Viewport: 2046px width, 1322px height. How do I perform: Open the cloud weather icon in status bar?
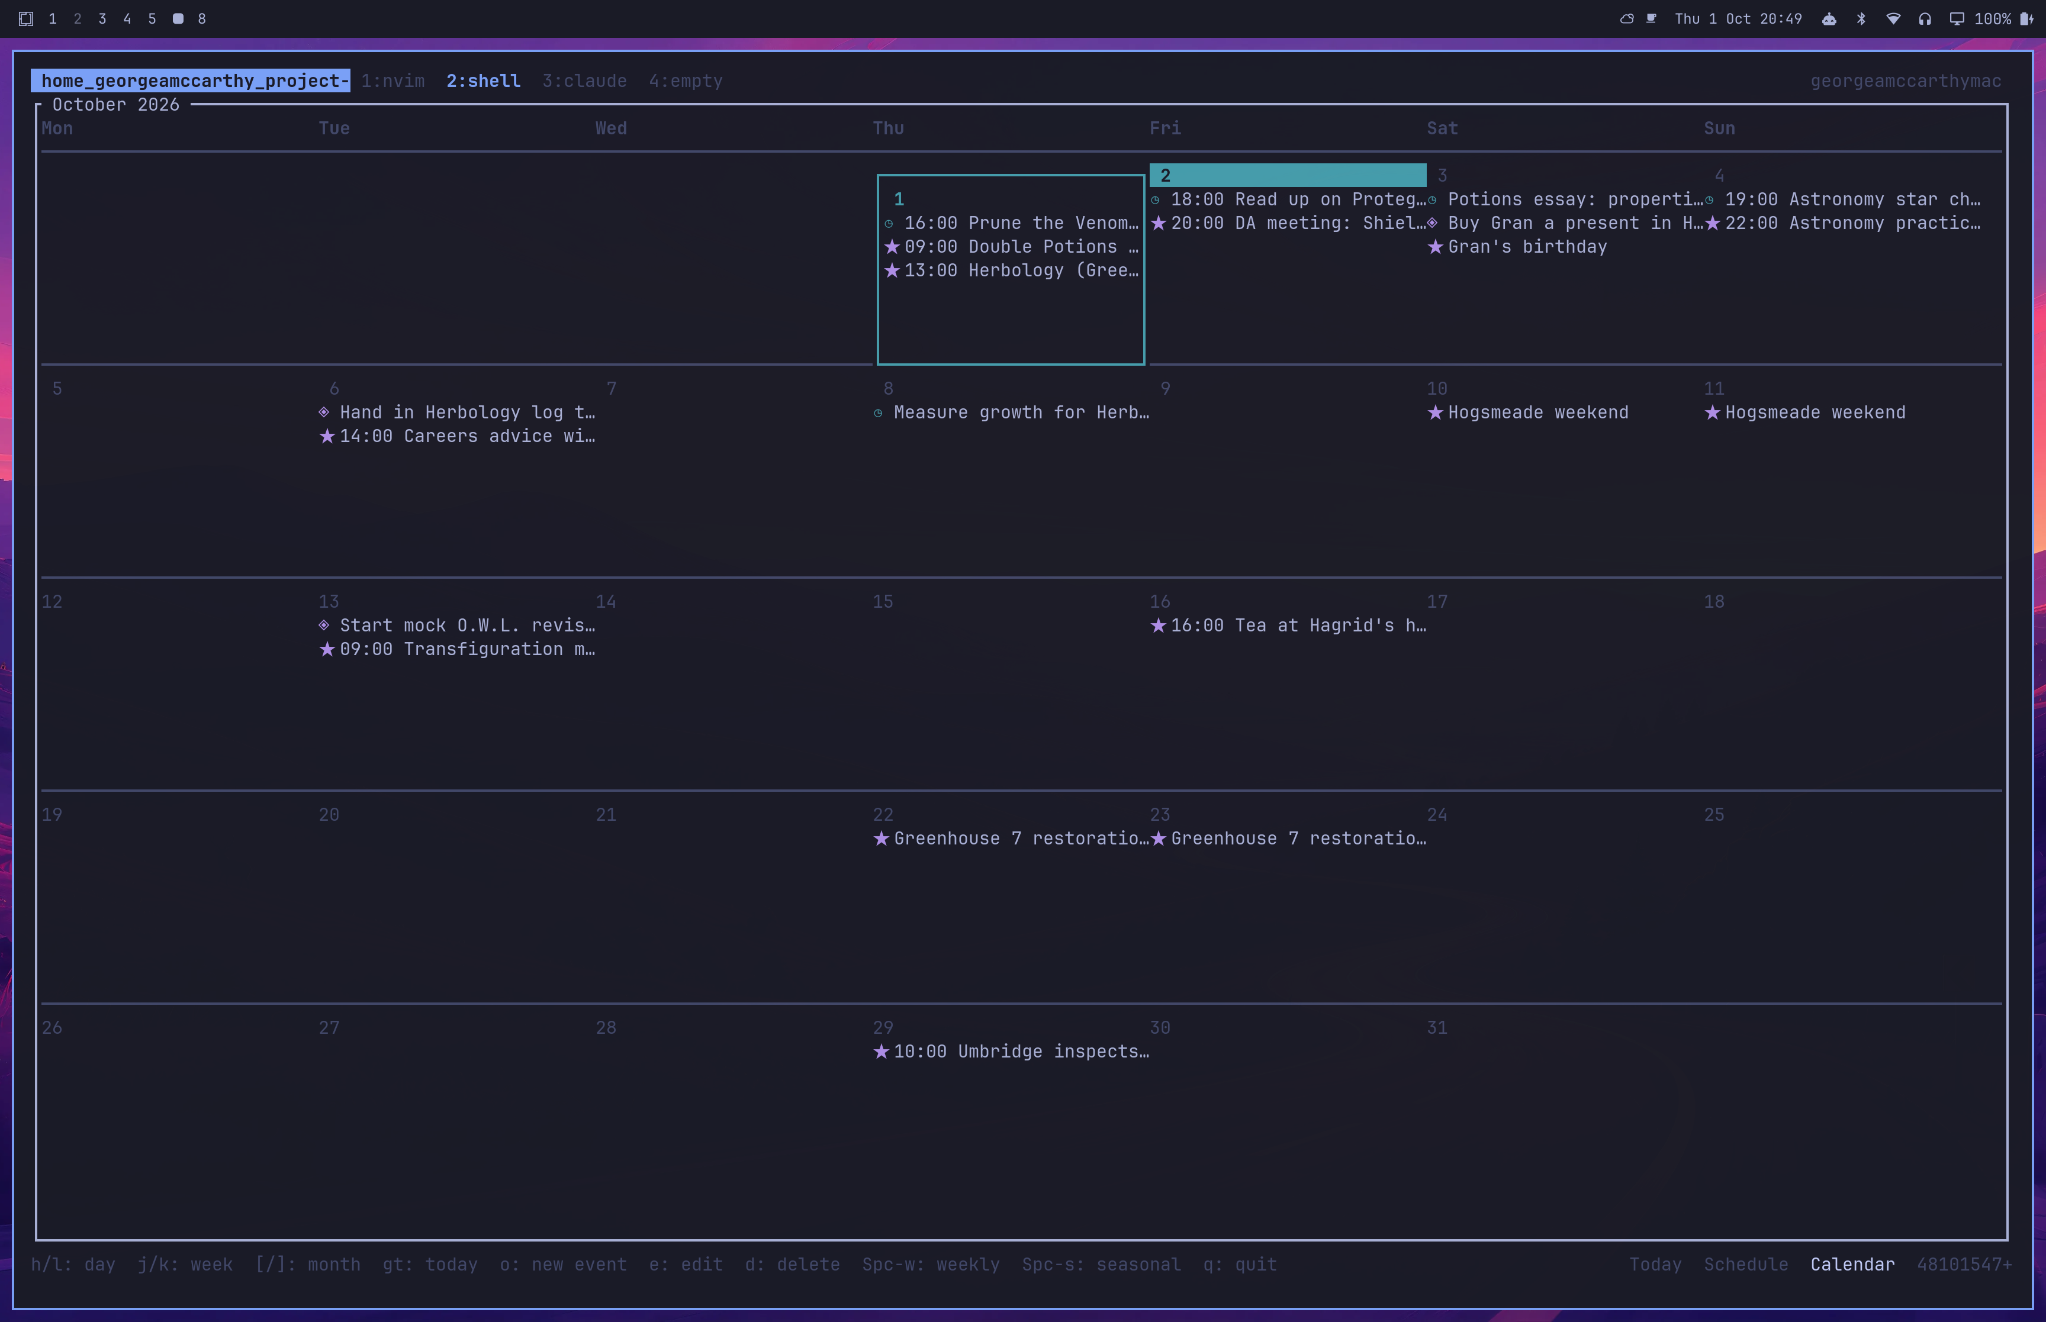[1626, 19]
